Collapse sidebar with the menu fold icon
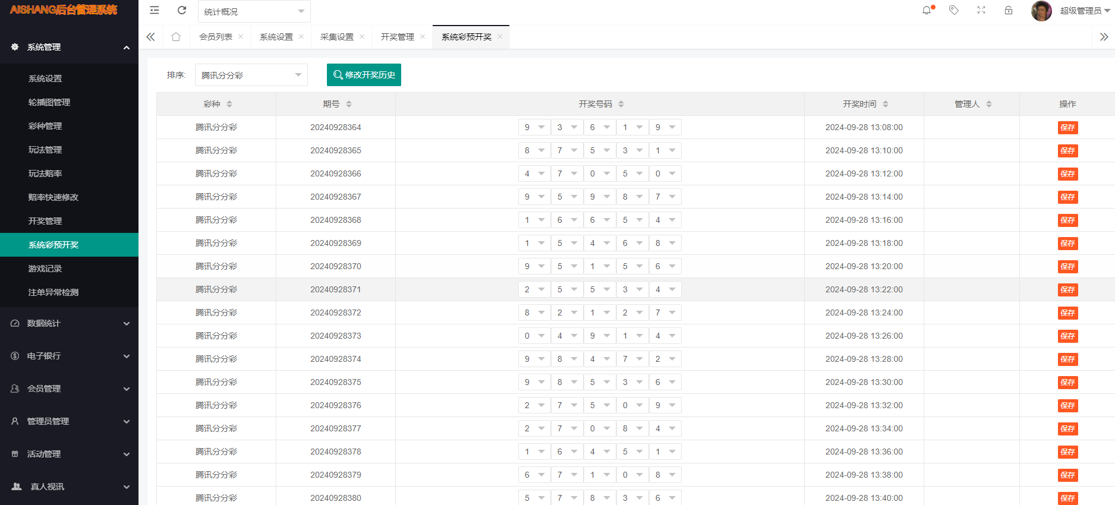The width and height of the screenshot is (1115, 505). 155,10
